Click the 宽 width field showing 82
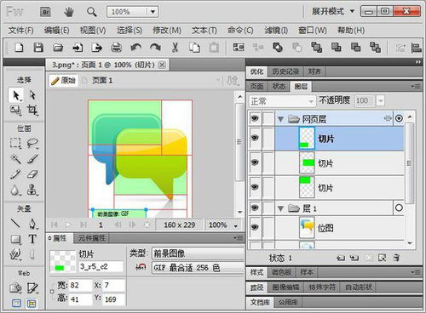 point(80,285)
